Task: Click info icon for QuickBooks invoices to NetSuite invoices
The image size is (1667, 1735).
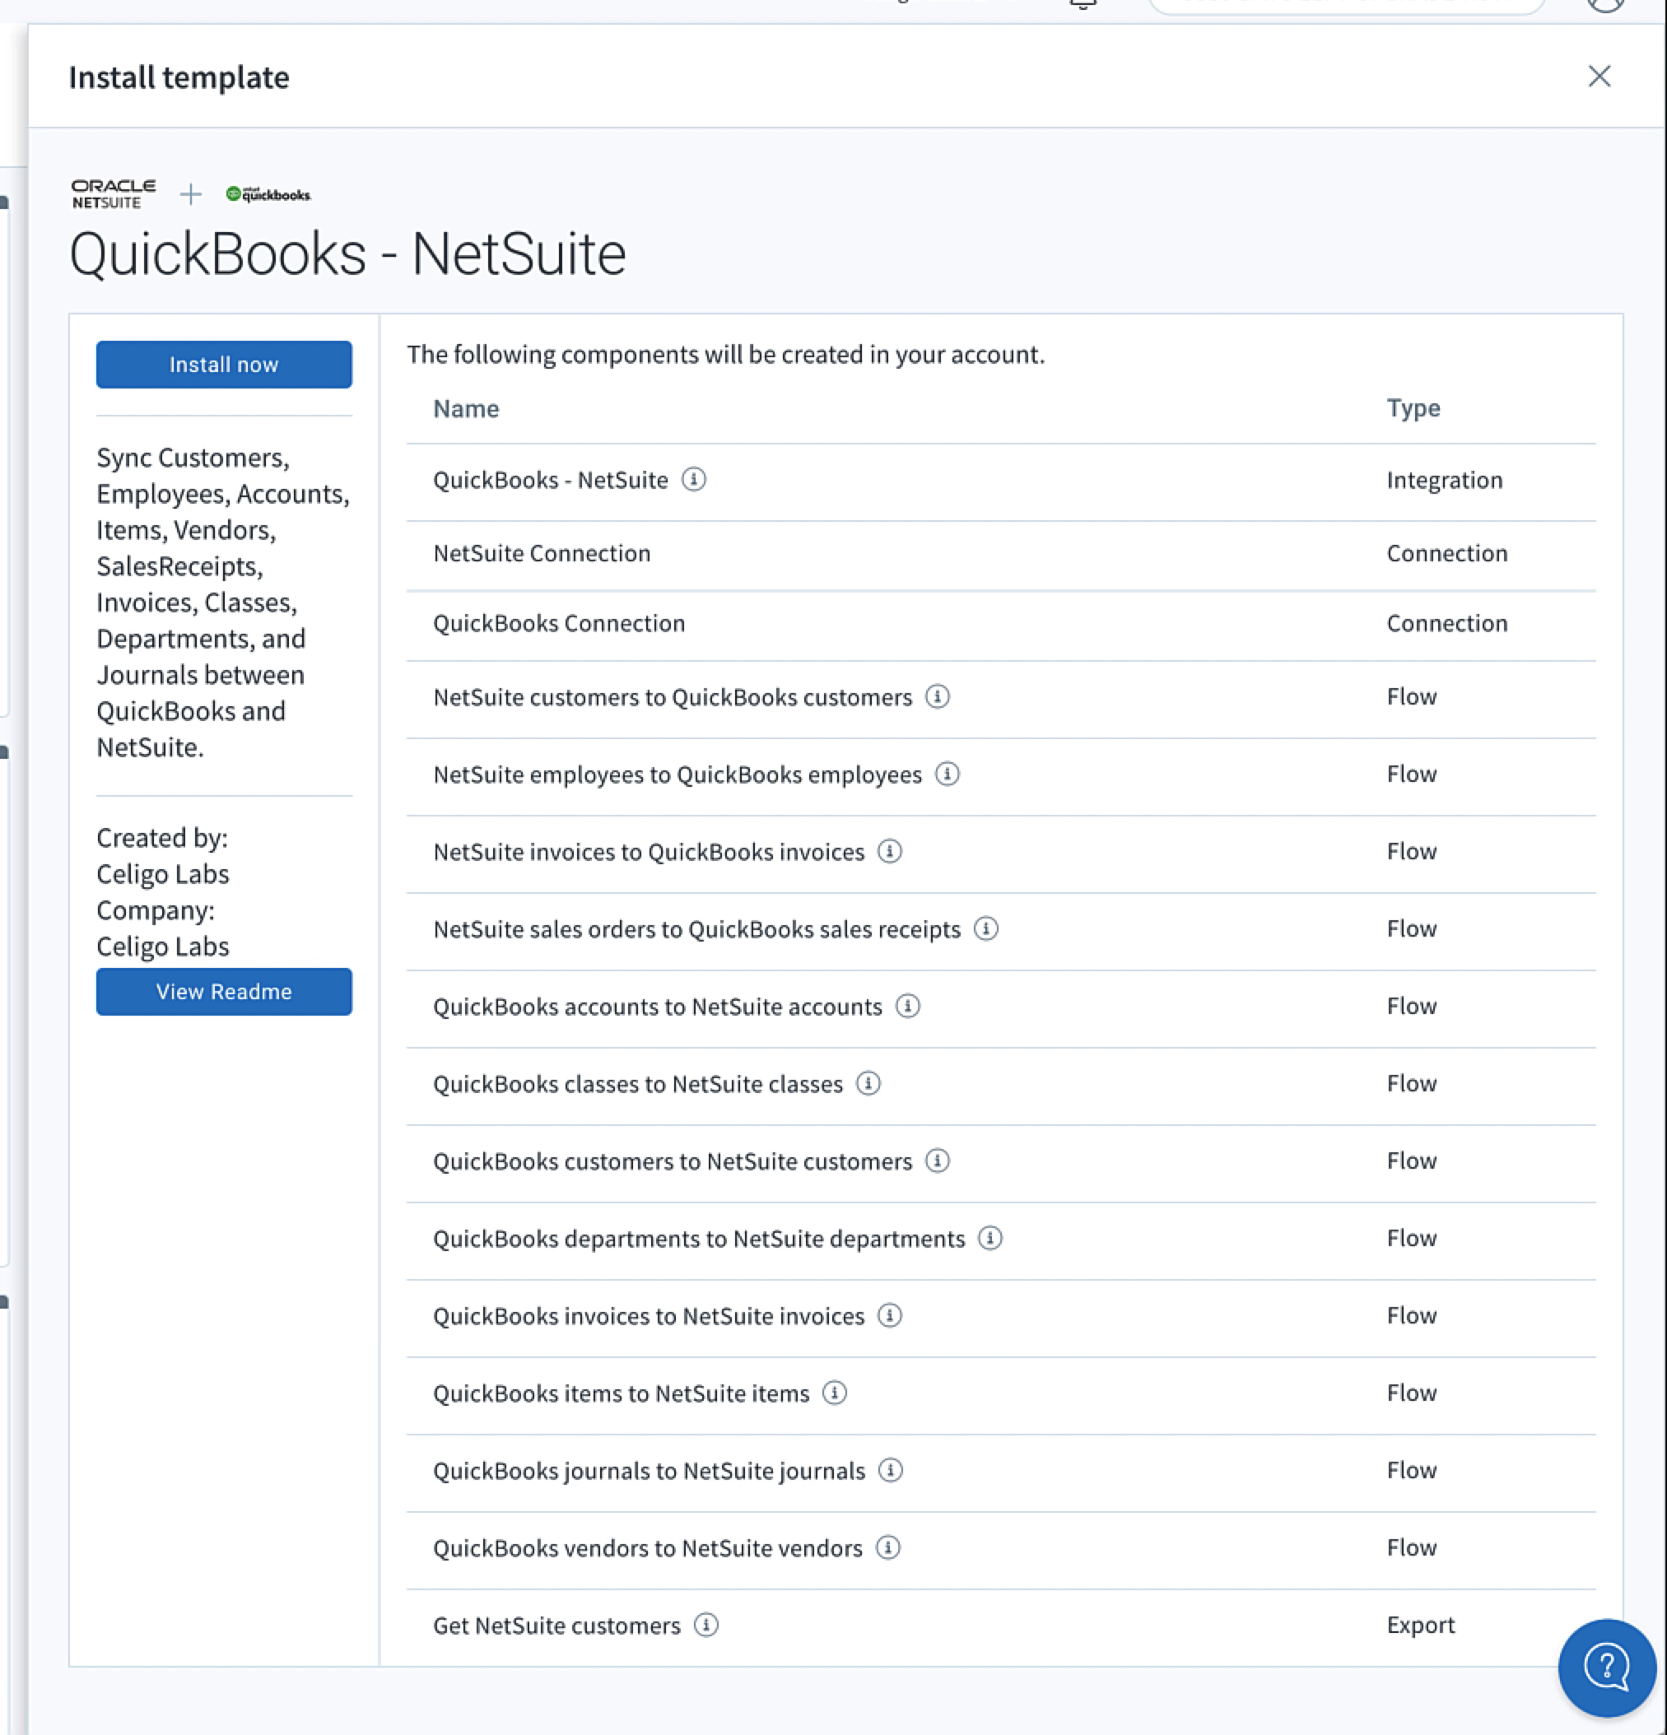Action: click(890, 1315)
